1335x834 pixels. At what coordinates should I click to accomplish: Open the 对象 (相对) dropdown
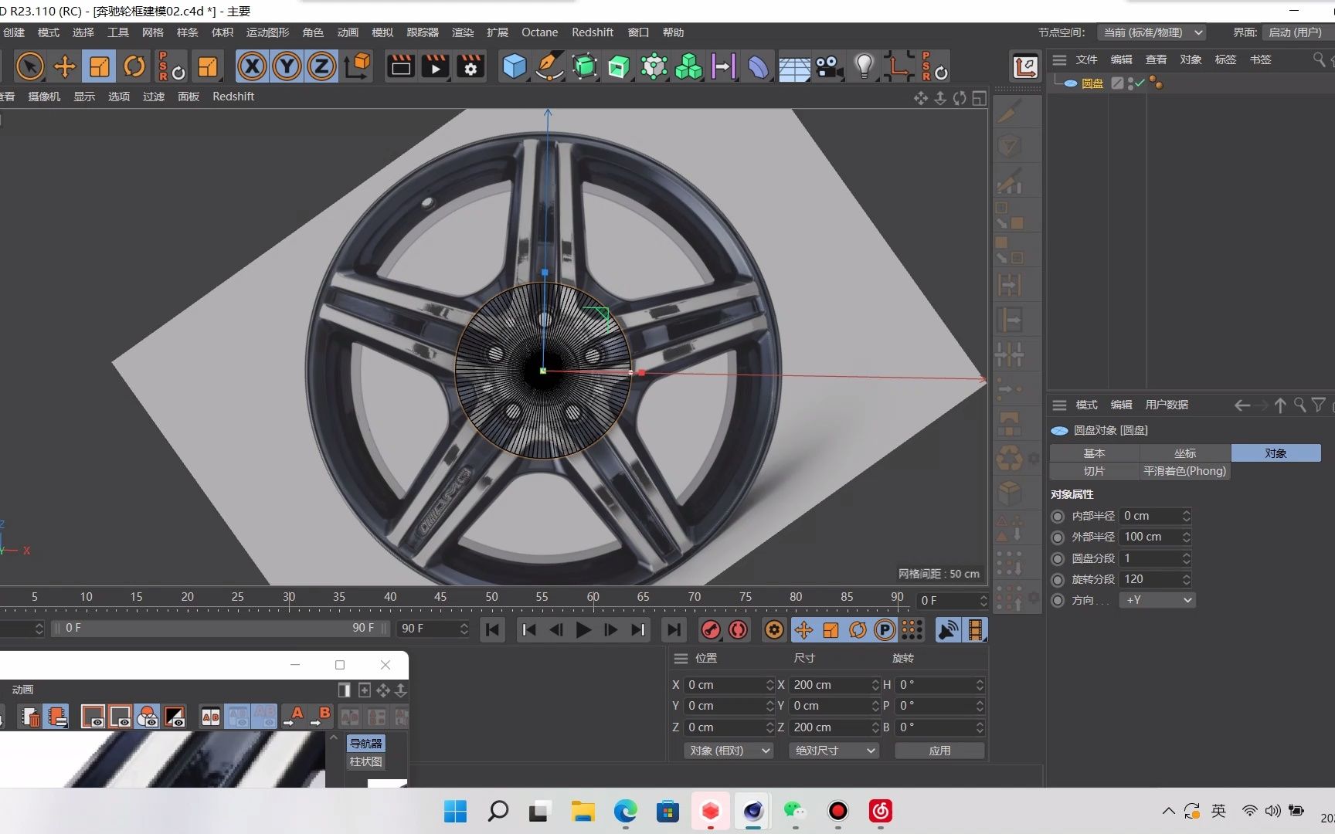tap(727, 750)
